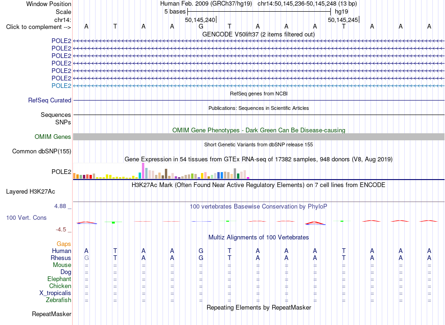Click the genome assembly title 'Human Feb. 2009 (GRCh37/hg19)'
This screenshot has width=445, height=325.
point(206,4)
